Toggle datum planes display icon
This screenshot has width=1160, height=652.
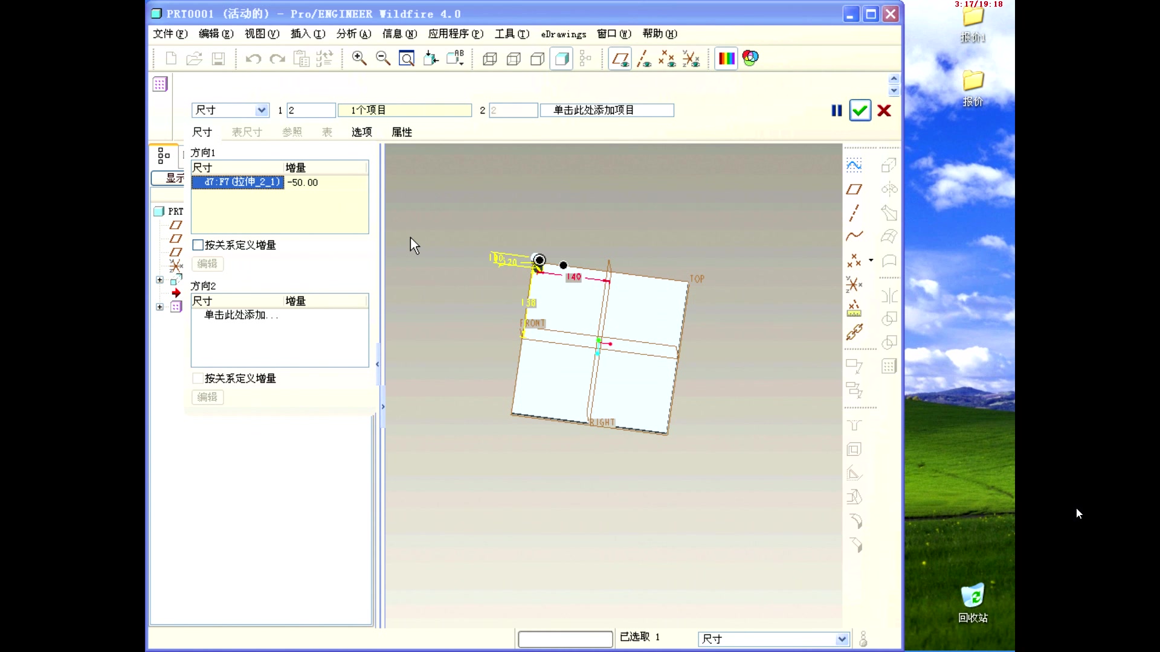pos(620,59)
